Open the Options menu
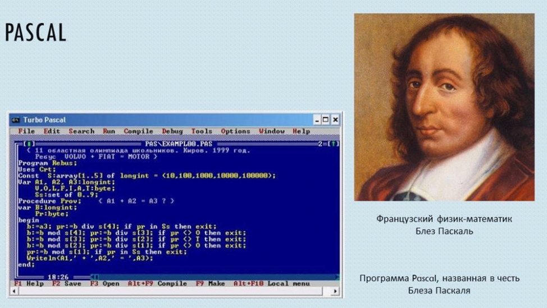Screen dimensions: 547x308 click(x=235, y=131)
